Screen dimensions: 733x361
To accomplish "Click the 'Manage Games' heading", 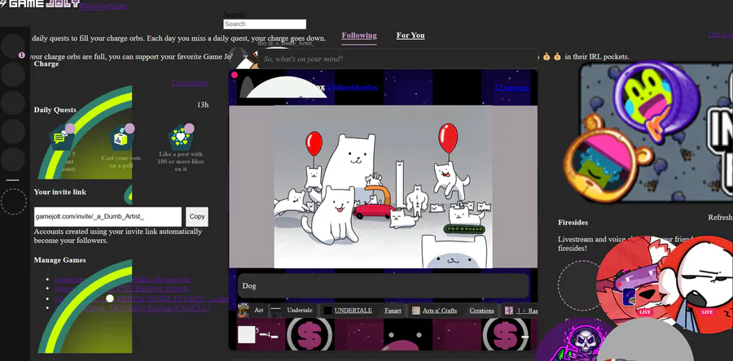I will [59, 260].
